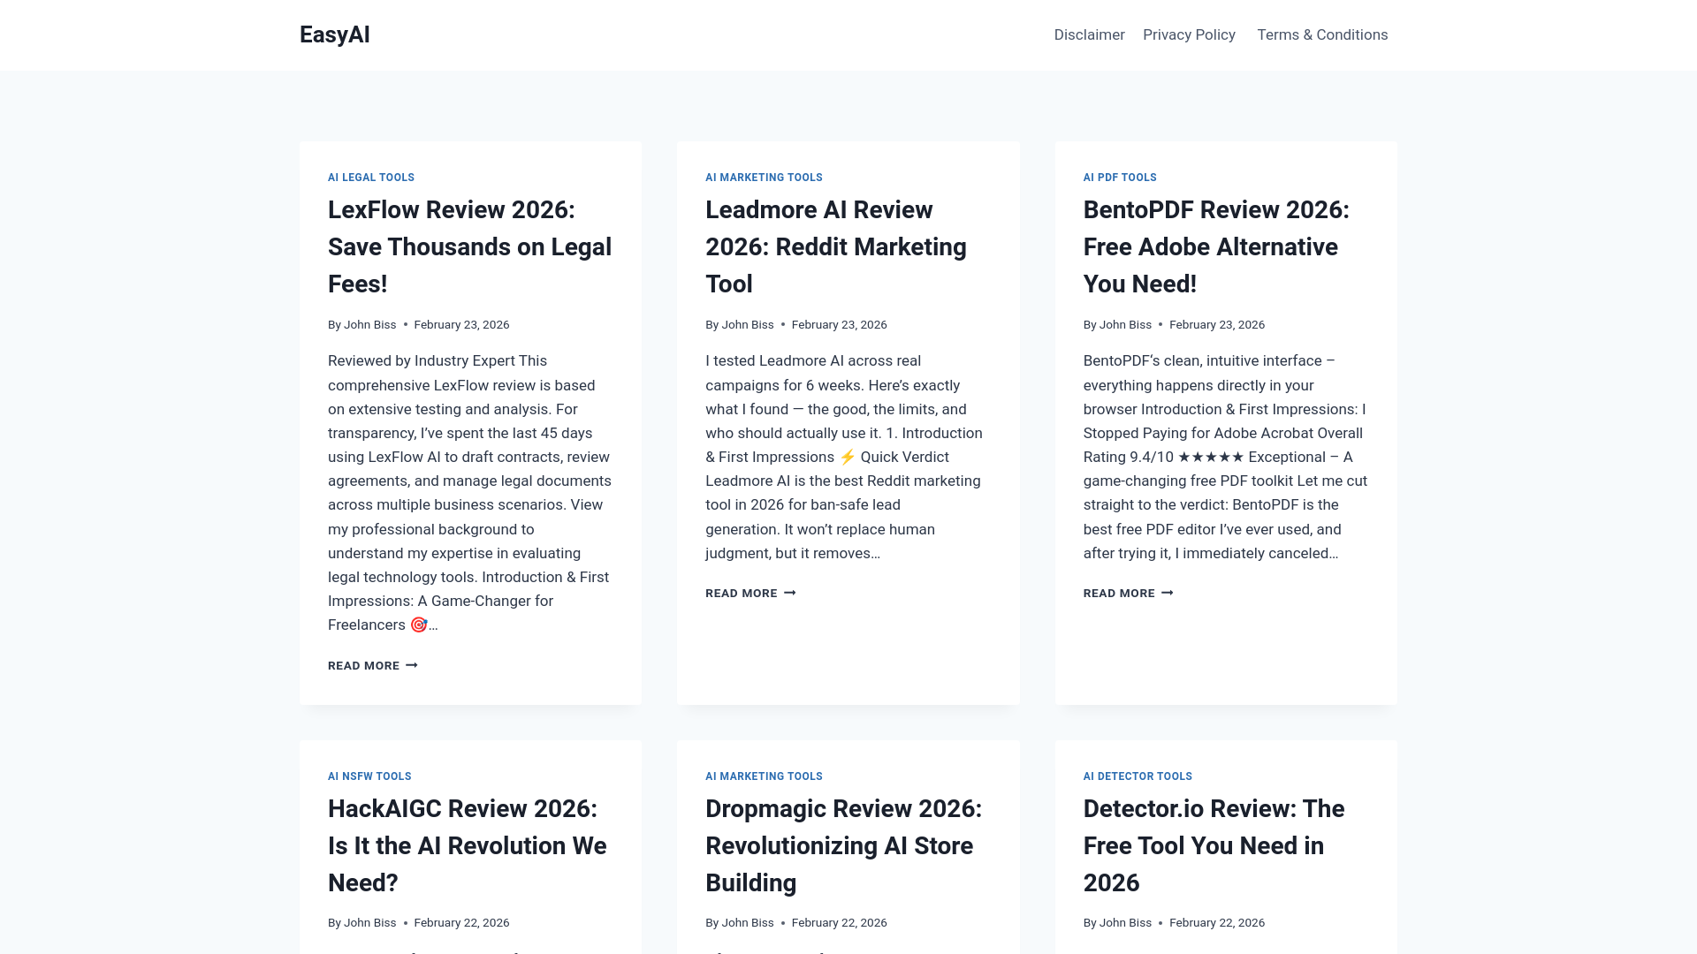Image resolution: width=1697 pixels, height=954 pixels.
Task: Click John Biss author on Dropmagic post
Action: [x=748, y=922]
